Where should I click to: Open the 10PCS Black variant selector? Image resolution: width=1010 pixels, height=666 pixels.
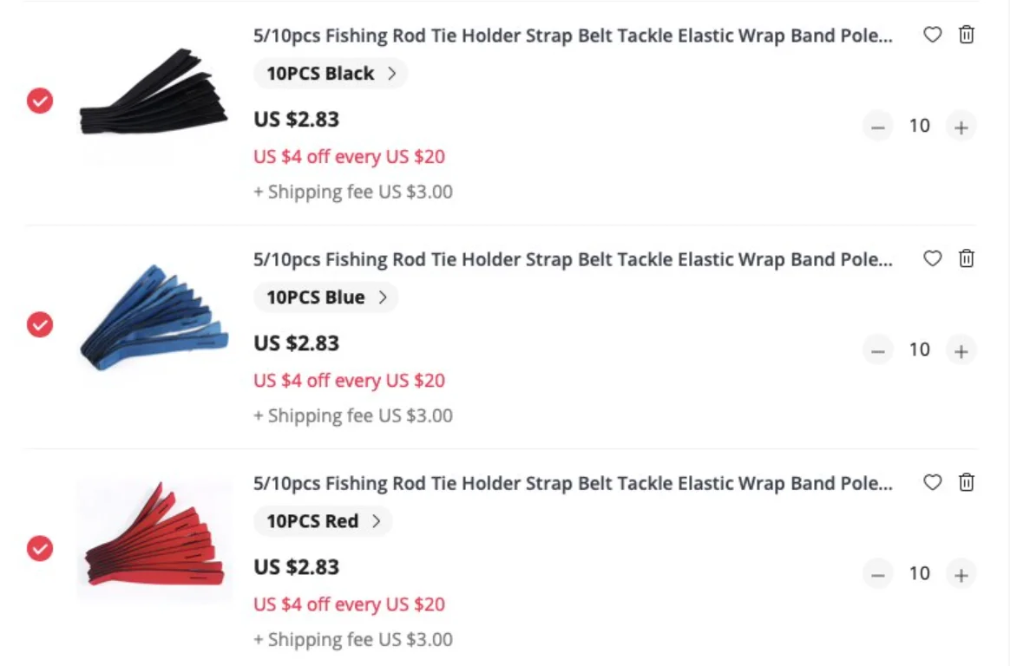[330, 74]
